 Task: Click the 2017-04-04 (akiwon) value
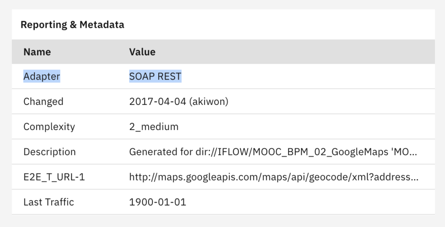tap(179, 101)
